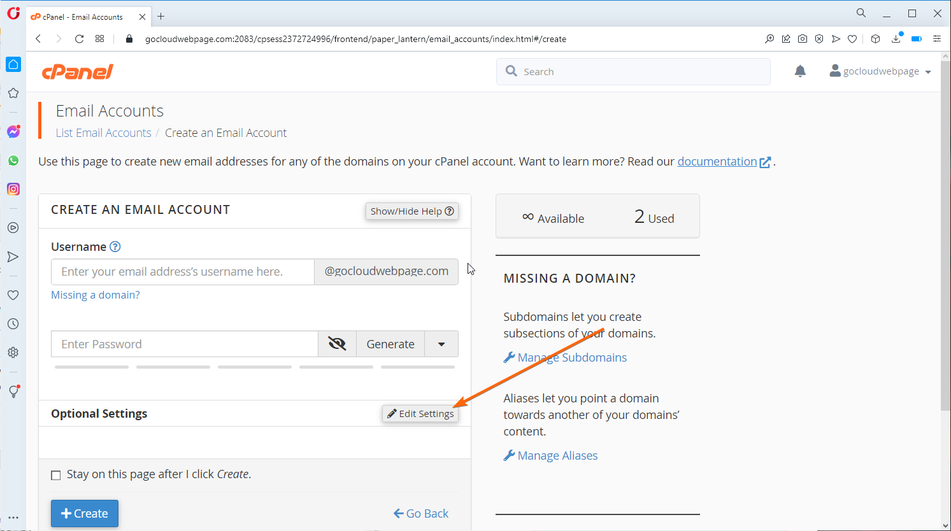The image size is (951, 531).
Task: Open the player icon in sidebar
Action: pos(13,228)
